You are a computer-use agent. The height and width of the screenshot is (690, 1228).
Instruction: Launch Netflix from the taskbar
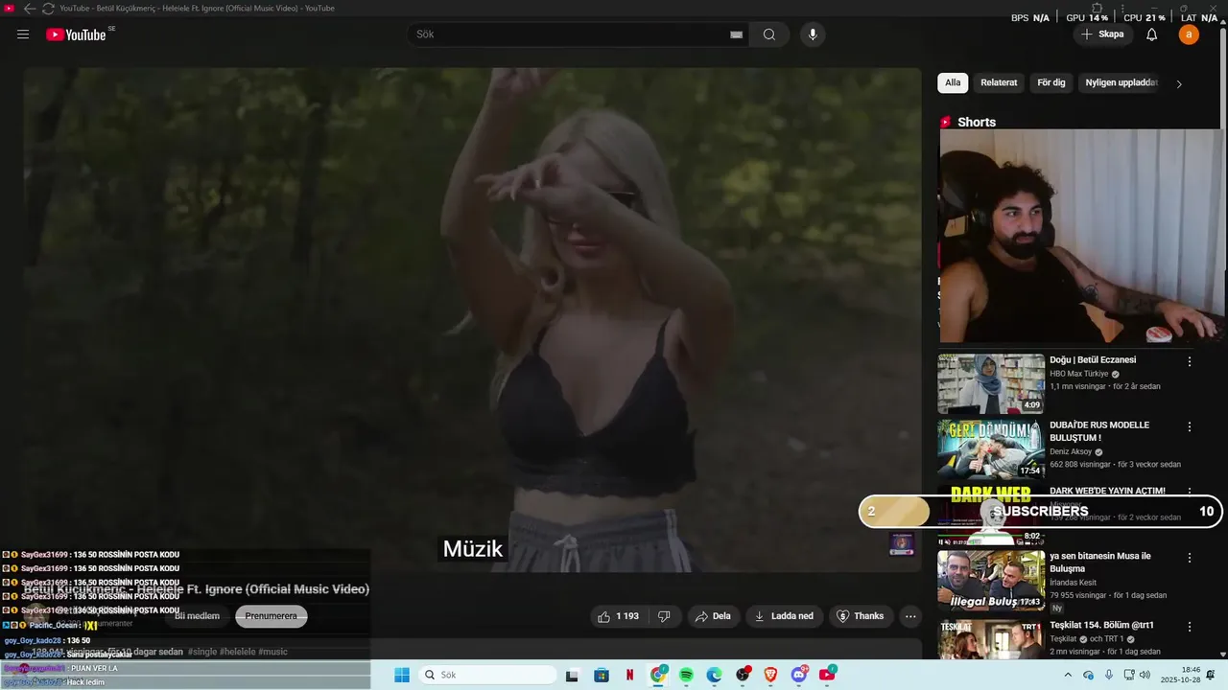coord(629,675)
